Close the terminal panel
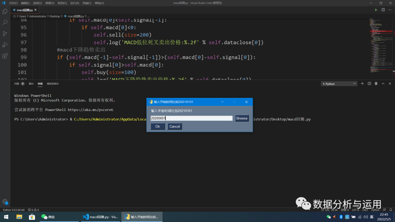The height and width of the screenshot is (222, 395). (x=390, y=84)
